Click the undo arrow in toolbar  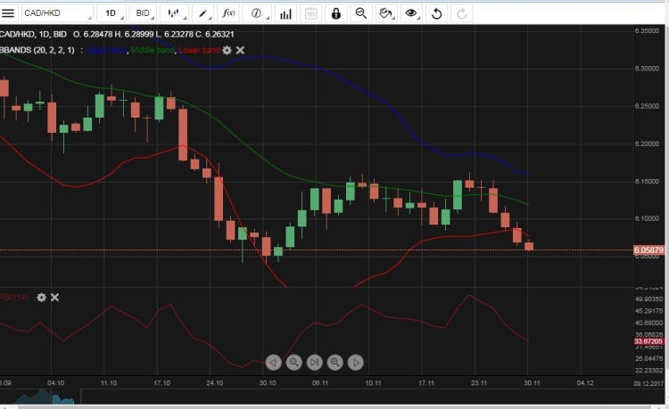tap(436, 13)
